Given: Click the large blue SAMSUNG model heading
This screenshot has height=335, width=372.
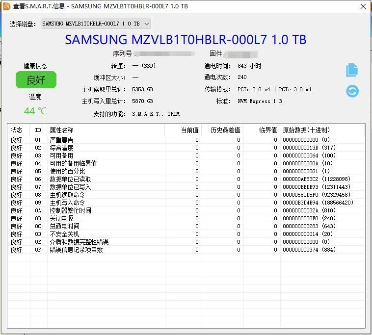Looking at the screenshot, I should [x=186, y=40].
